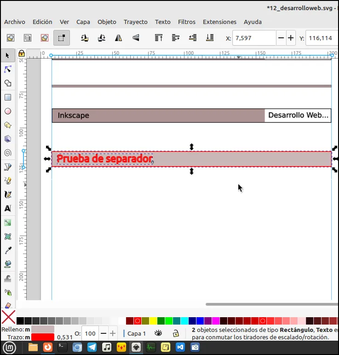
Task: Select the Eraser tool
Action: point(8,305)
